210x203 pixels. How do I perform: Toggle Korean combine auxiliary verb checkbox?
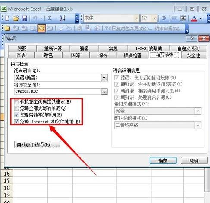point(116,84)
